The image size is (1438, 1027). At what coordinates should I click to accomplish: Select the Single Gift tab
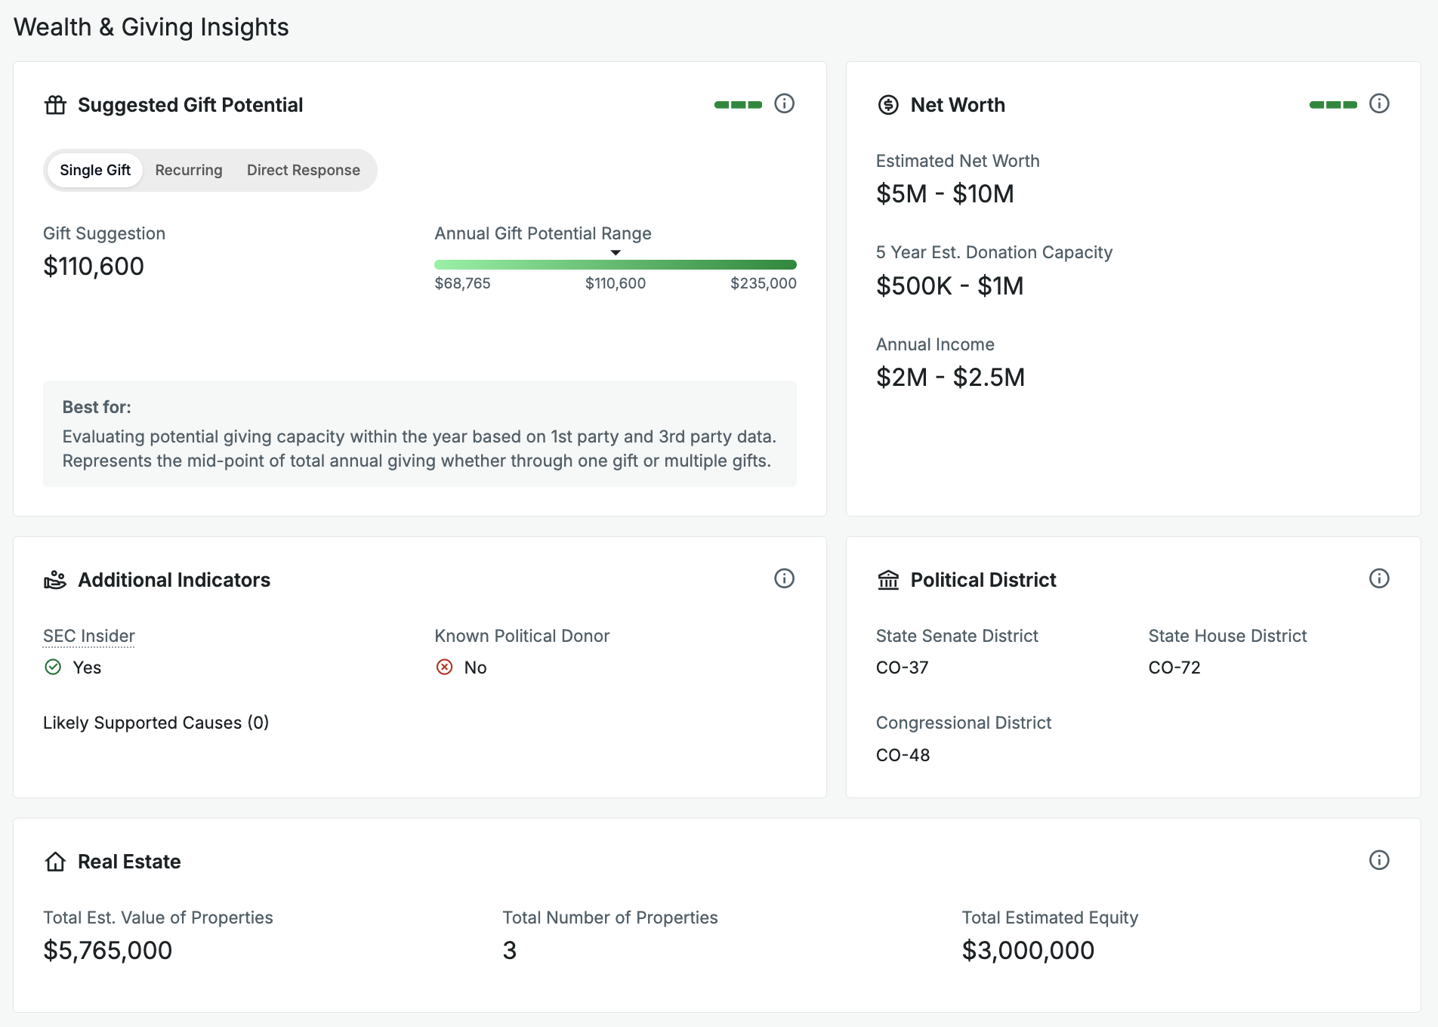coord(95,170)
